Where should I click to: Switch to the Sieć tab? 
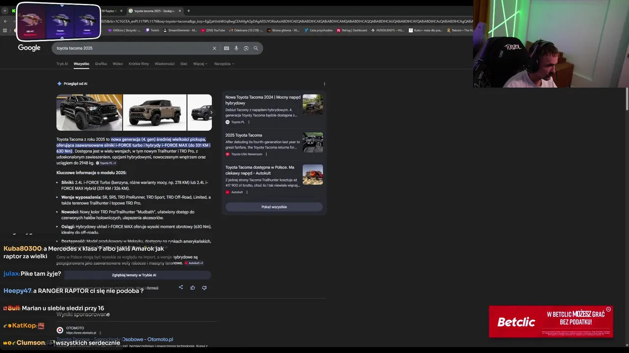tap(184, 64)
